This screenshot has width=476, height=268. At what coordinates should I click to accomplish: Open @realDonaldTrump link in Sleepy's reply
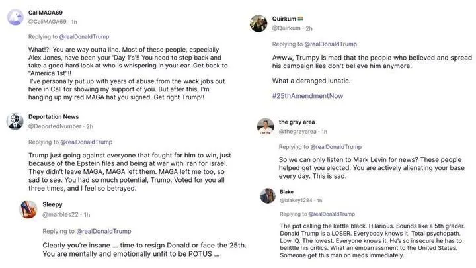click(x=106, y=231)
